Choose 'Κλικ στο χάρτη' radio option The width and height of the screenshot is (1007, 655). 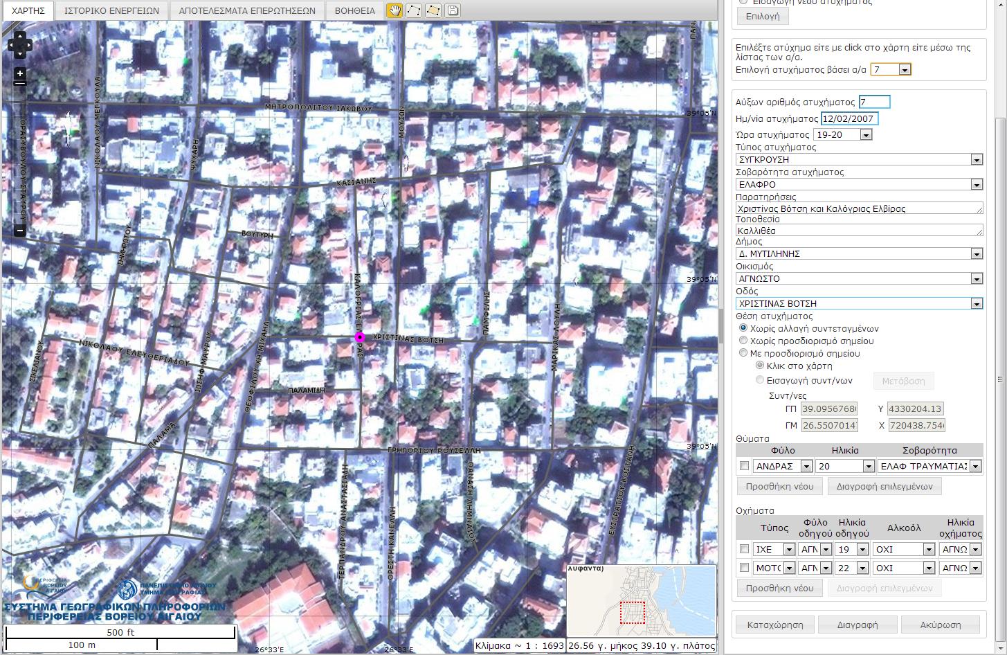tap(760, 366)
